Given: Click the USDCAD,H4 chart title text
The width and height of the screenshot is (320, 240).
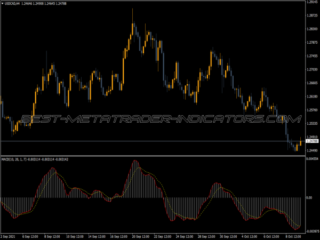Looking at the screenshot, I should tap(12, 4).
